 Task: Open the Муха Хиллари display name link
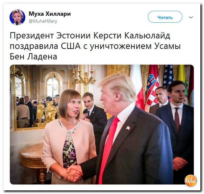tap(50, 14)
